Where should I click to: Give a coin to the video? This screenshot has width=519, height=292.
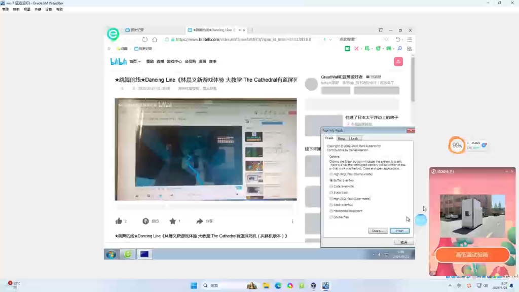click(x=145, y=221)
